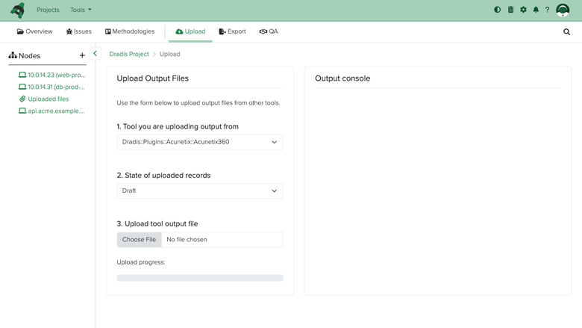Click the laptop icon beside api.acme.example
Viewport: 582px width, 328px height.
coord(22,111)
